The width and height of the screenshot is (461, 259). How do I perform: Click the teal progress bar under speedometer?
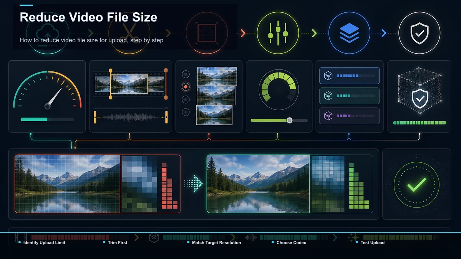point(47,119)
